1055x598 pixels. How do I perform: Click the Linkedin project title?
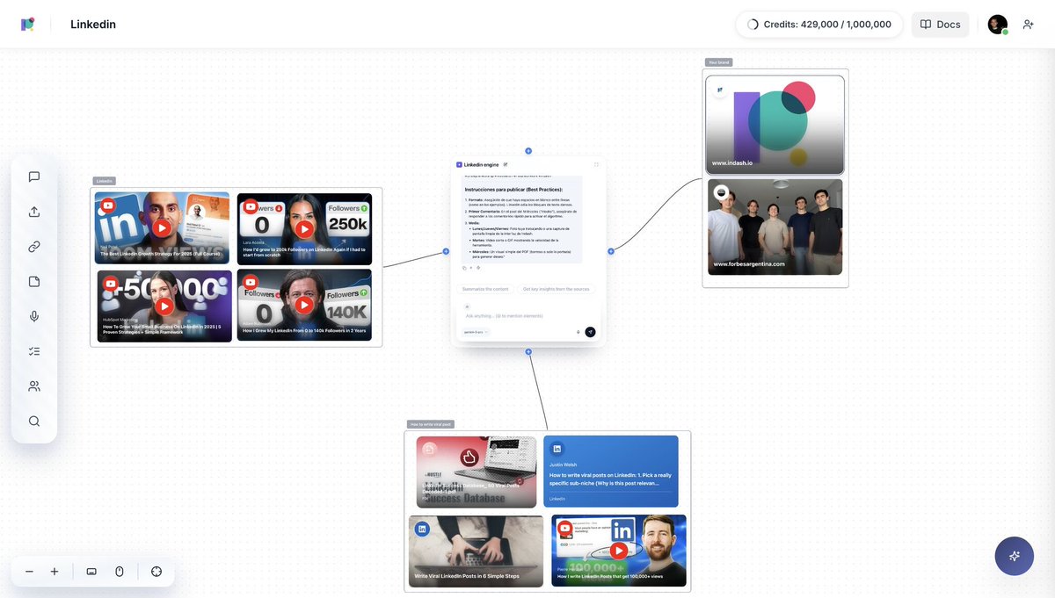click(93, 25)
